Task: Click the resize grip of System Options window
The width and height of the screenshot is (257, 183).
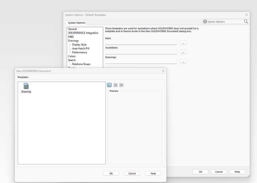Action: [x=249, y=176]
